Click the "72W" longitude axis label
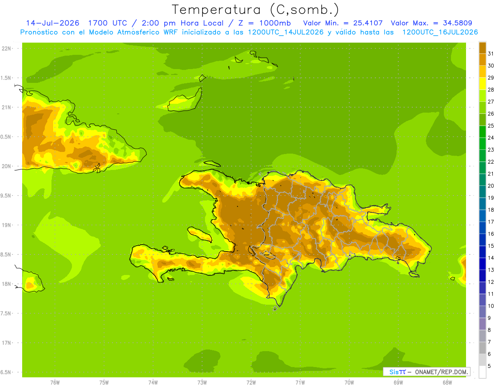Screen dimensions: 502x388 251,383
